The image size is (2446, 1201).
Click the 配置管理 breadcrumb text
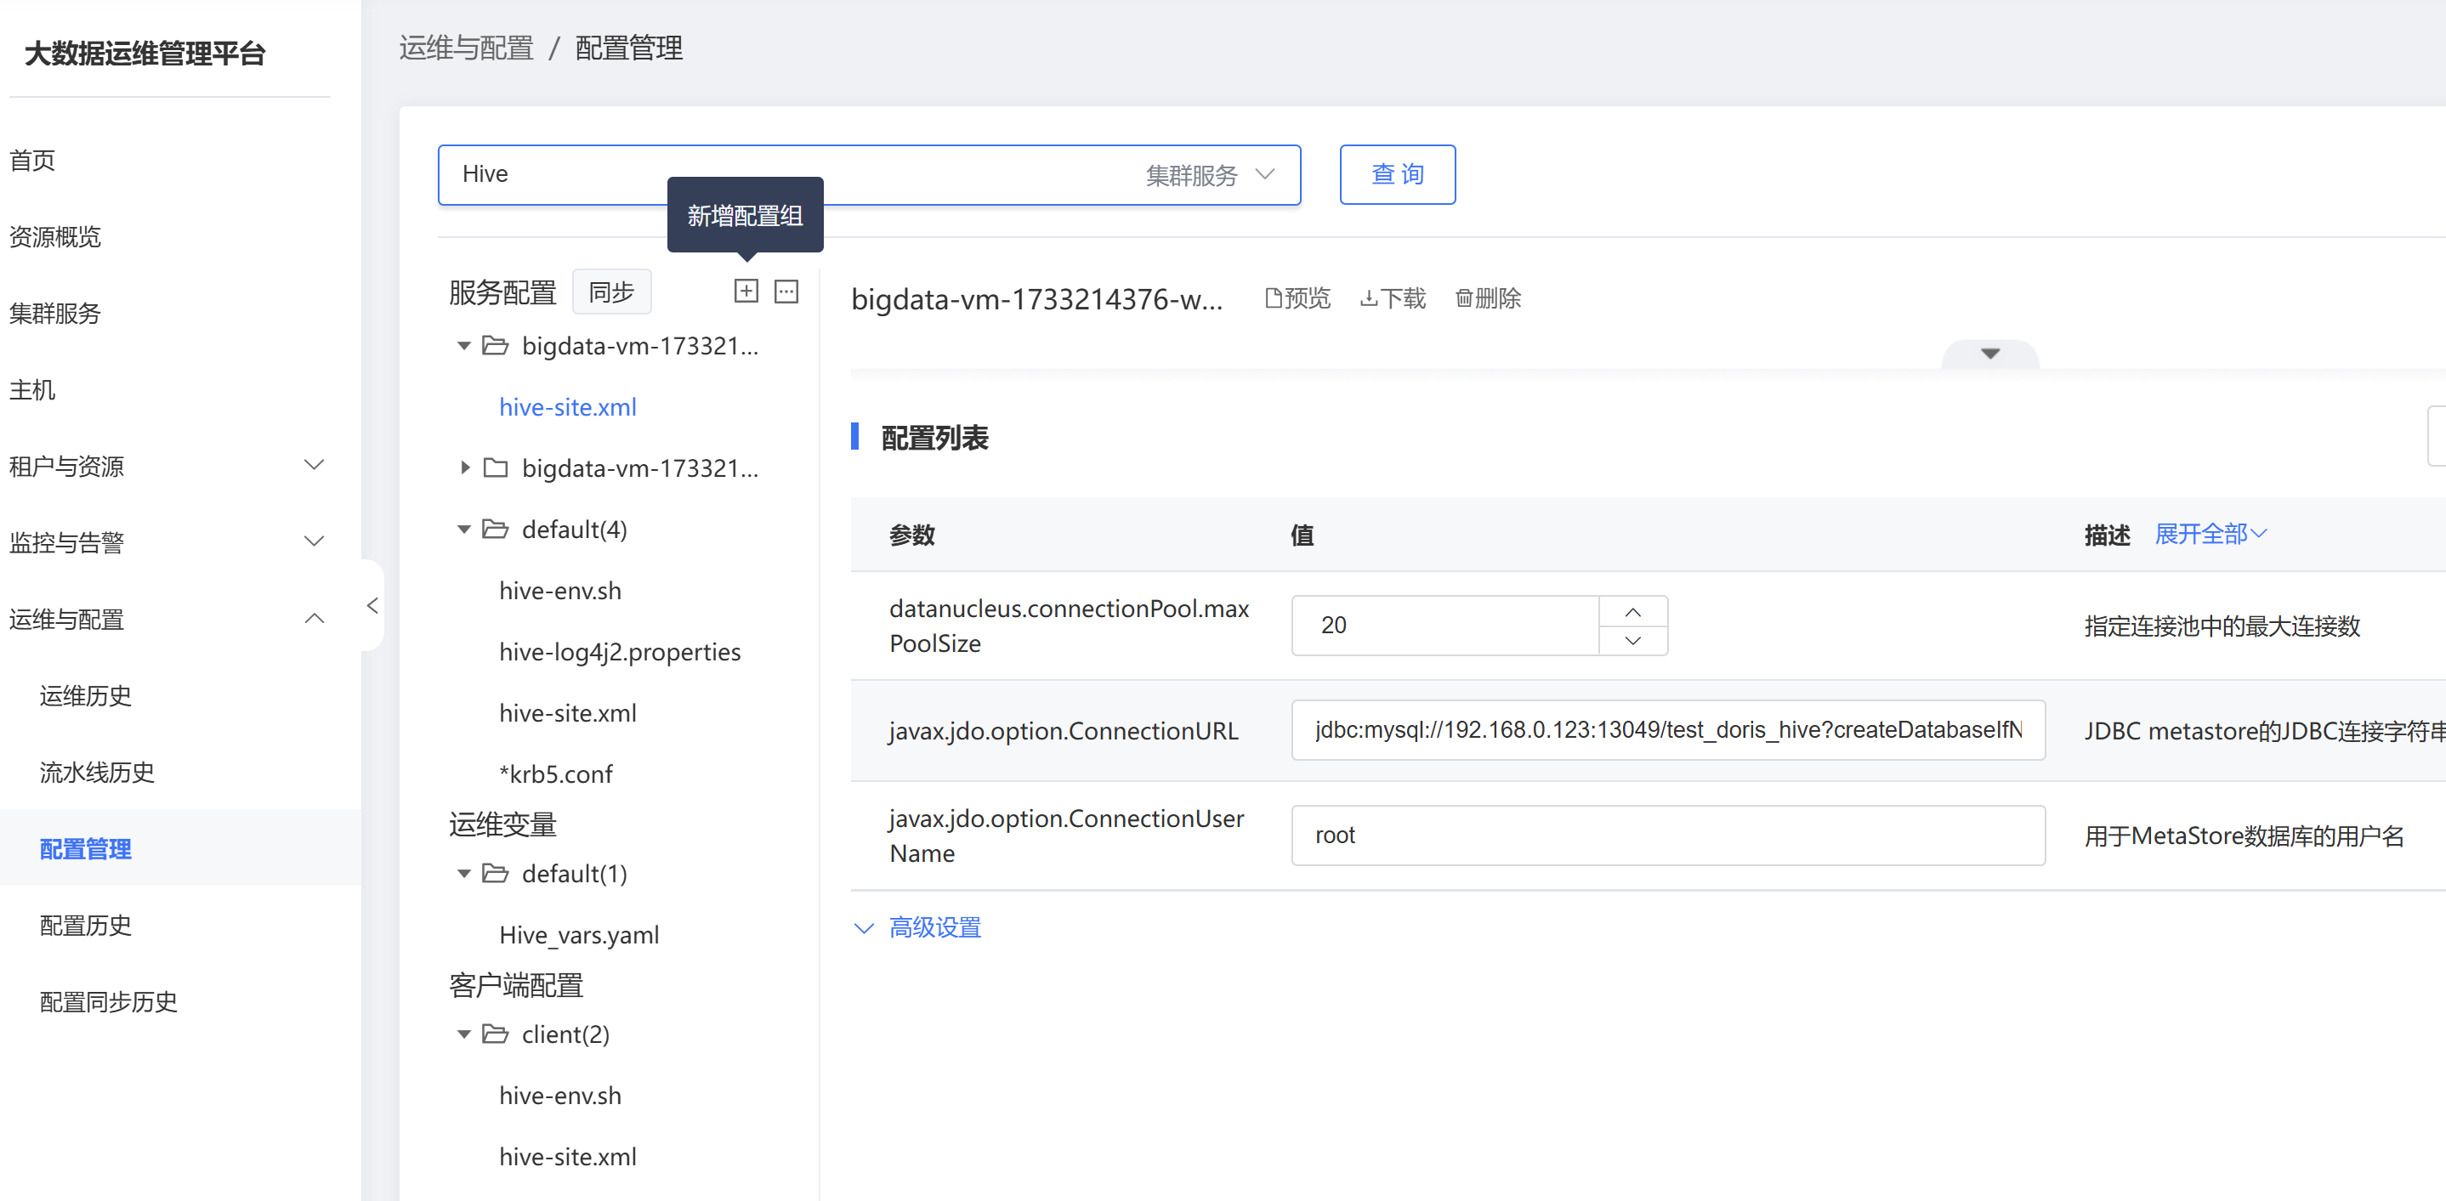[x=628, y=48]
